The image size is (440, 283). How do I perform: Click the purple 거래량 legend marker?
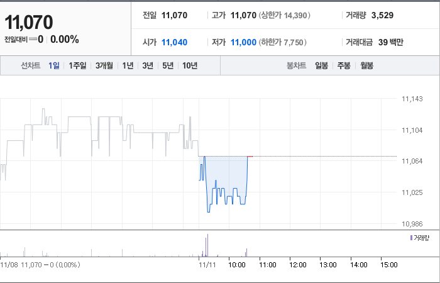(411, 238)
